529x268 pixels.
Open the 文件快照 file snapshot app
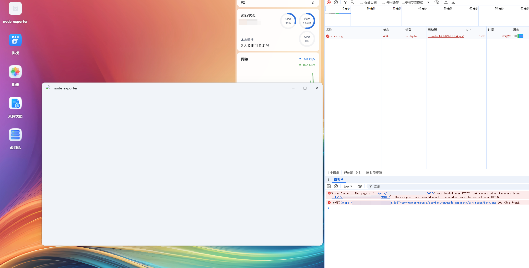(x=15, y=103)
